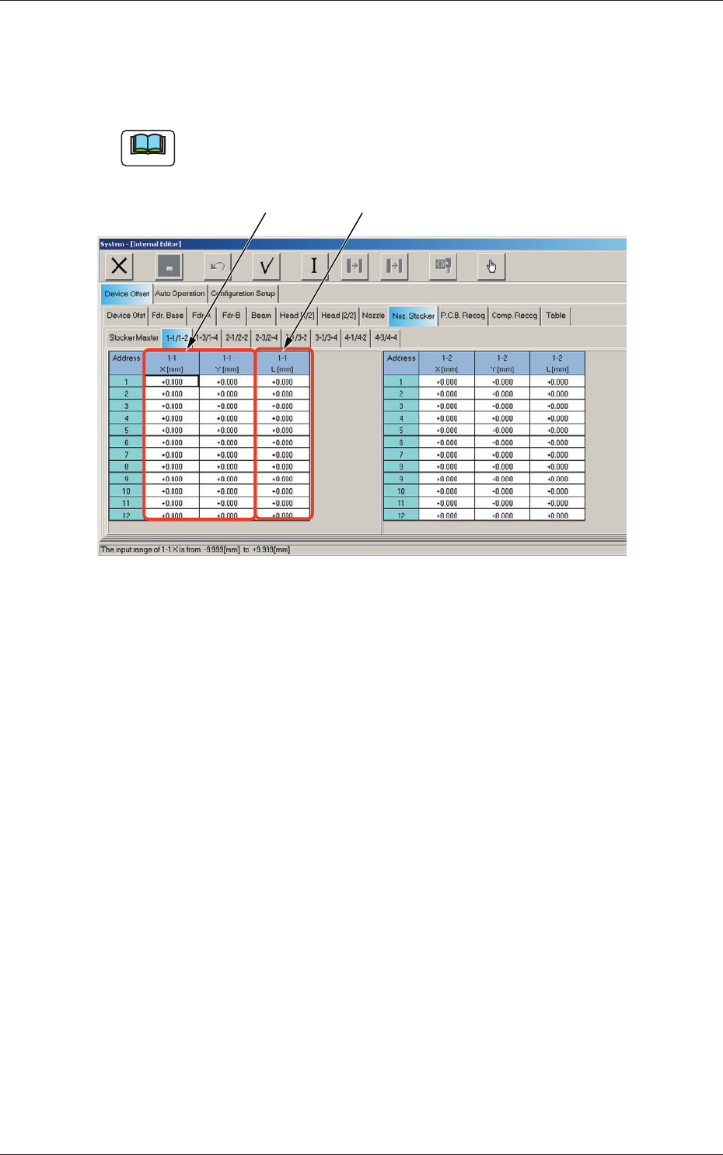The height and width of the screenshot is (1155, 723).
Task: Click the 1-2 X cell for address 11
Action: (447, 503)
